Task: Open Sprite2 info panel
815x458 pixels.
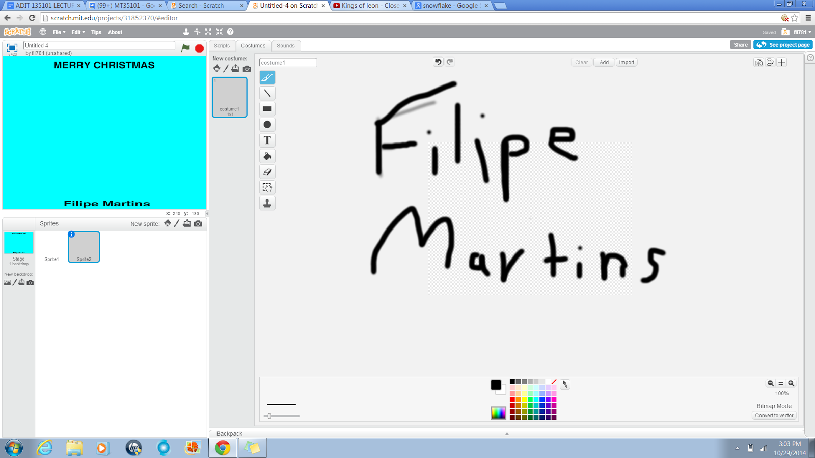Action: [x=71, y=234]
